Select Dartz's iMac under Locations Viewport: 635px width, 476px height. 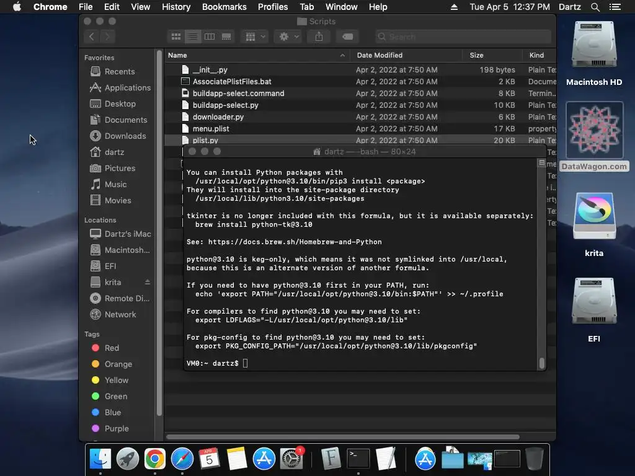point(120,234)
